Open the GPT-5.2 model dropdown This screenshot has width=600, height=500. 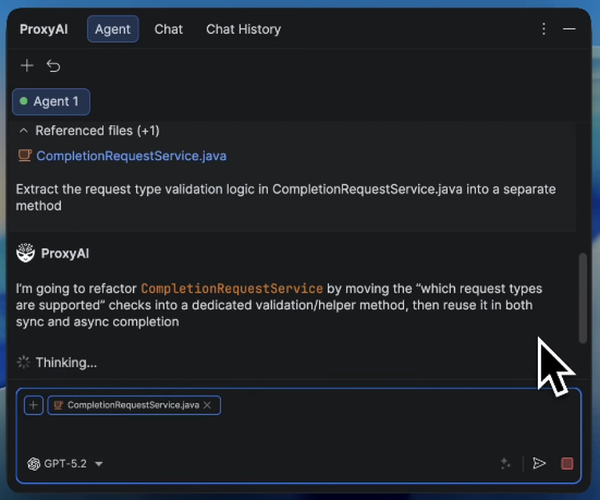98,463
